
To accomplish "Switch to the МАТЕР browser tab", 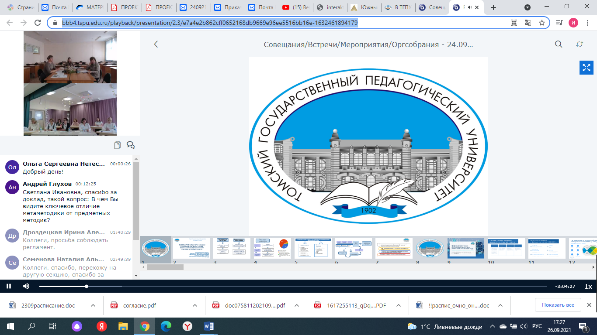I will pyautogui.click(x=90, y=7).
